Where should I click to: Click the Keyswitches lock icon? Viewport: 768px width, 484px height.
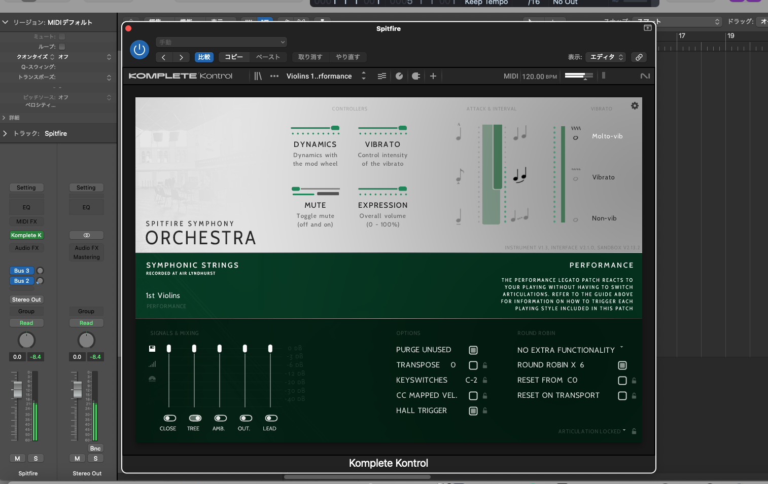pyautogui.click(x=485, y=380)
